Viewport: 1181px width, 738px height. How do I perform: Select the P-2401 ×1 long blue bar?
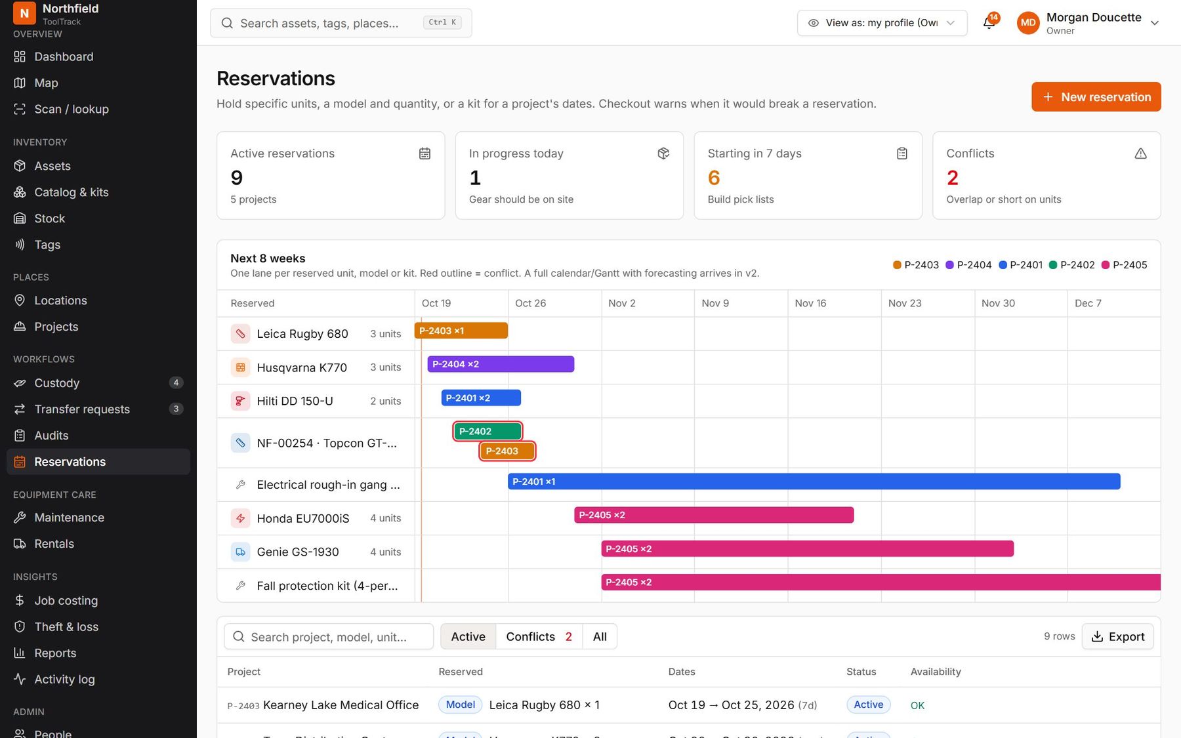point(814,482)
